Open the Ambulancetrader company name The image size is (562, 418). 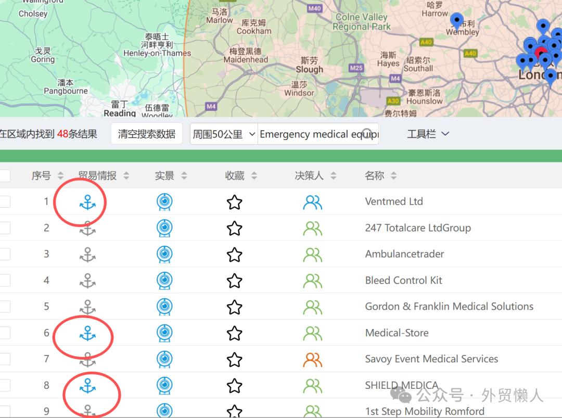tap(404, 254)
